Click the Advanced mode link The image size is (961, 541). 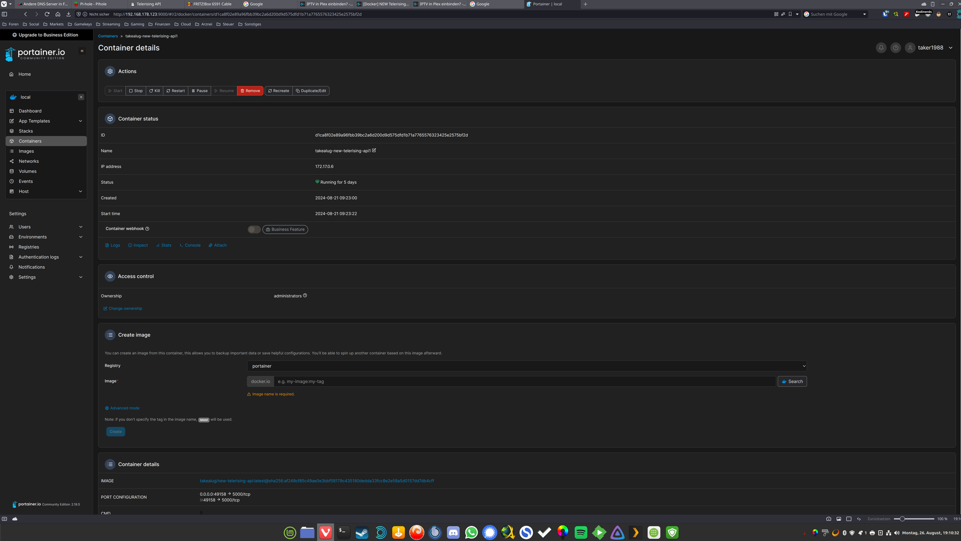coord(122,408)
